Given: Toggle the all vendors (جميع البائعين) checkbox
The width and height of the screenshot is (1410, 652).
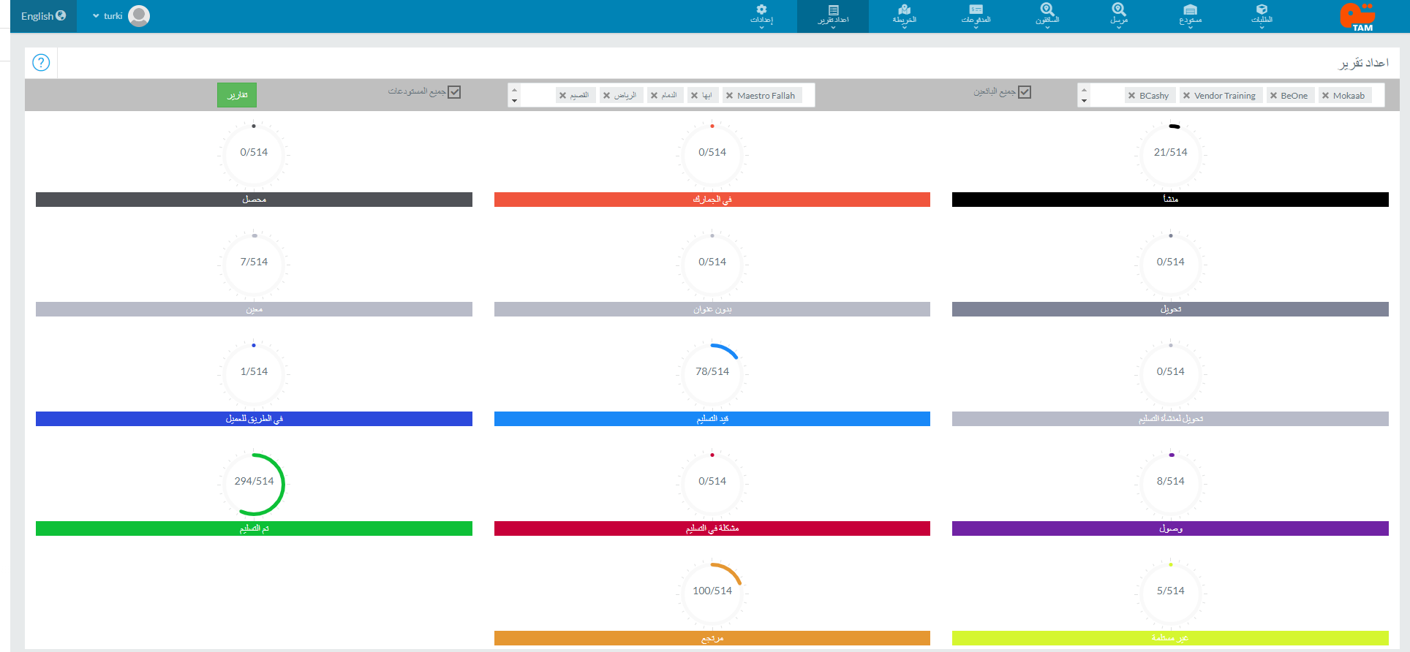Looking at the screenshot, I should coord(1025,92).
